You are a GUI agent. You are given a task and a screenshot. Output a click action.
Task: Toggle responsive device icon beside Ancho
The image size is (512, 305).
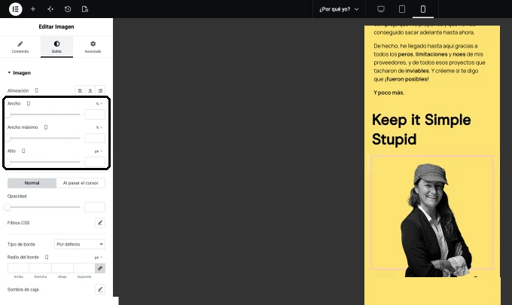pos(29,103)
